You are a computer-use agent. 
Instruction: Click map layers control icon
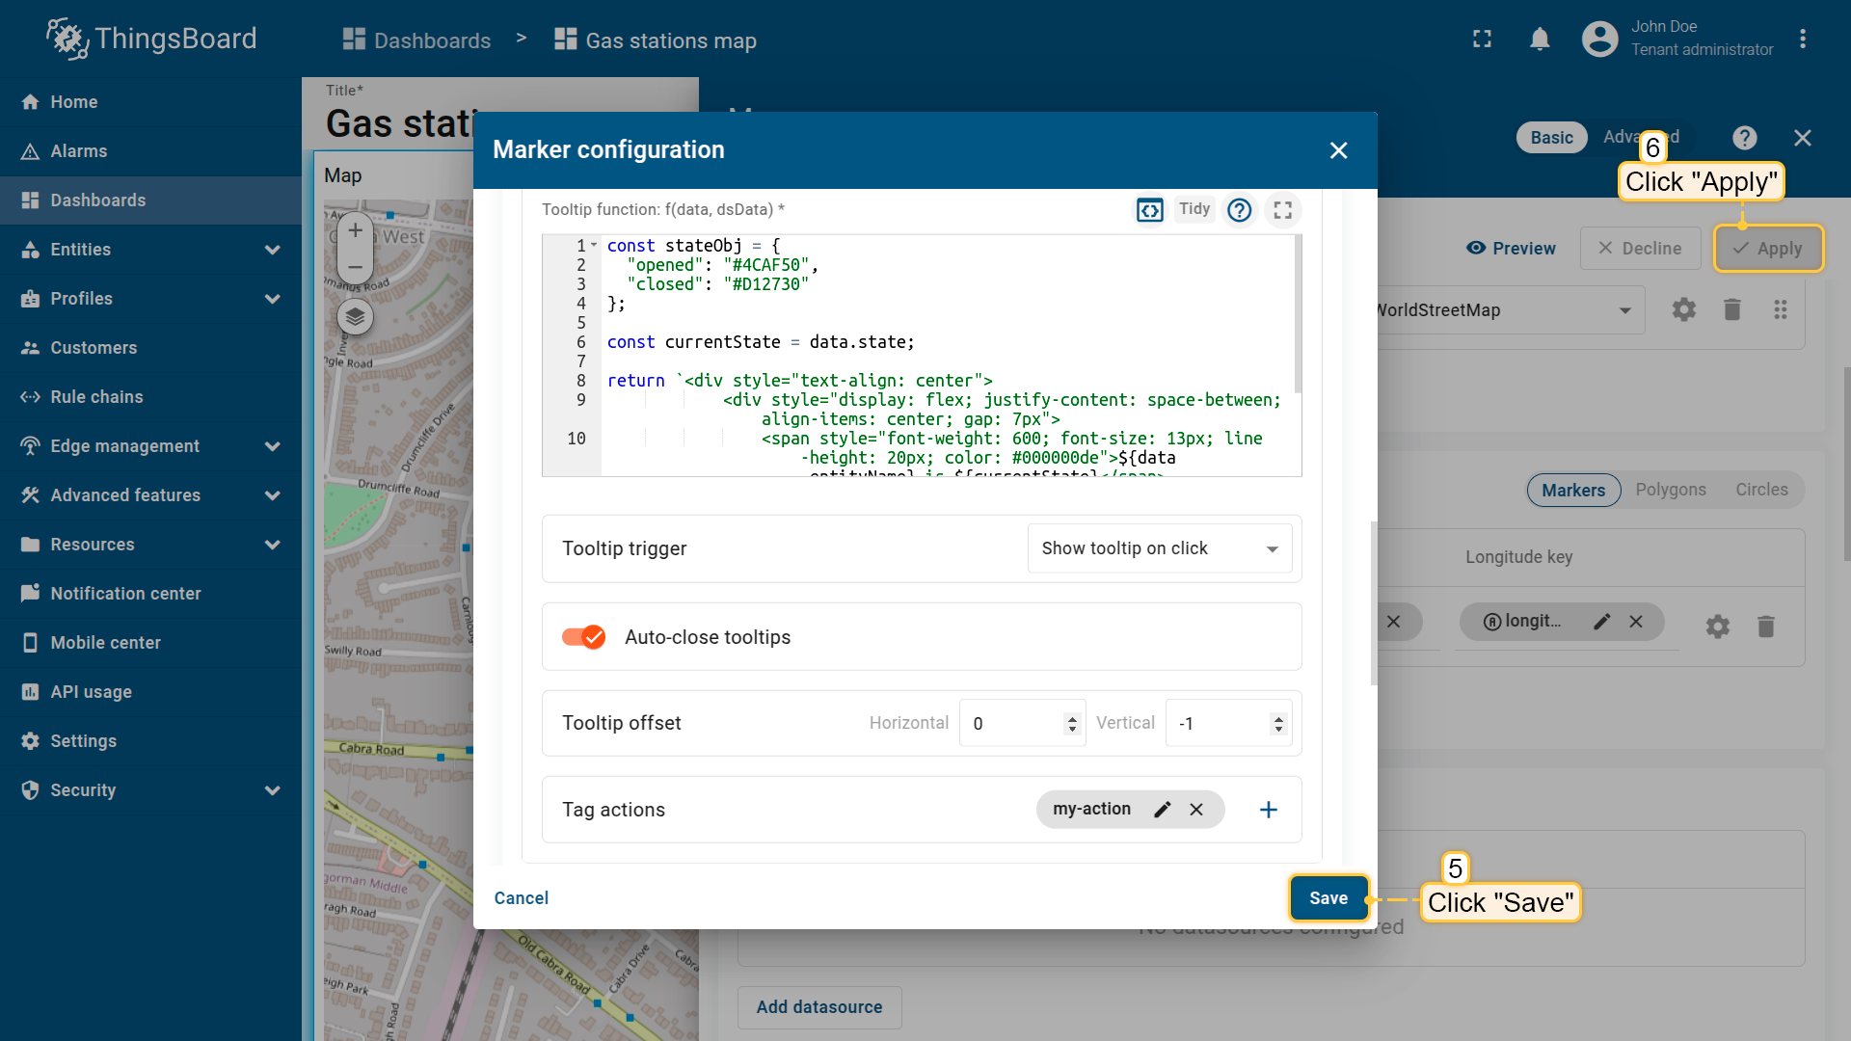(355, 316)
